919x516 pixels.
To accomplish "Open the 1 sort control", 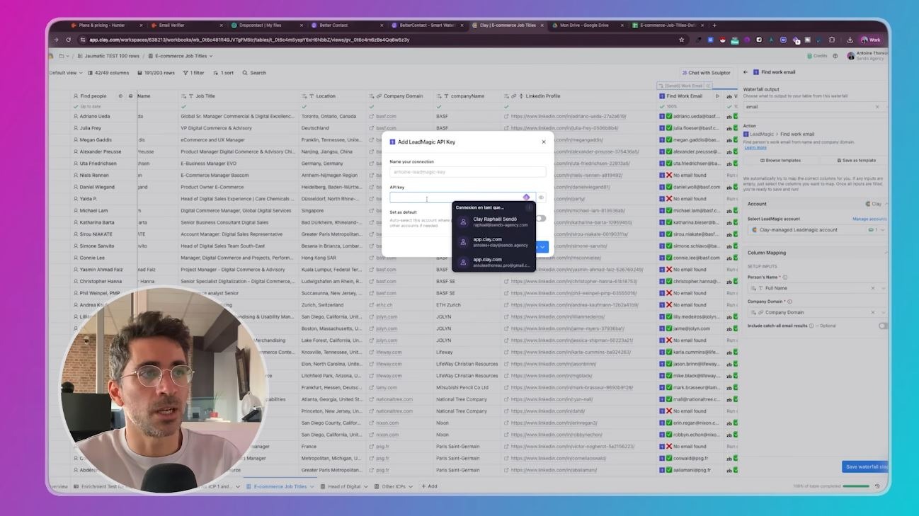I will pyautogui.click(x=222, y=73).
